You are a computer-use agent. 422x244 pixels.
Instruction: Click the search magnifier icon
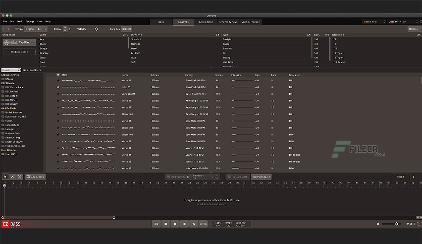[19, 70]
